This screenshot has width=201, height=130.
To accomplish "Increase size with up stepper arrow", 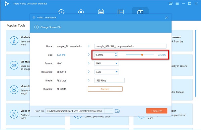I will (116, 54).
